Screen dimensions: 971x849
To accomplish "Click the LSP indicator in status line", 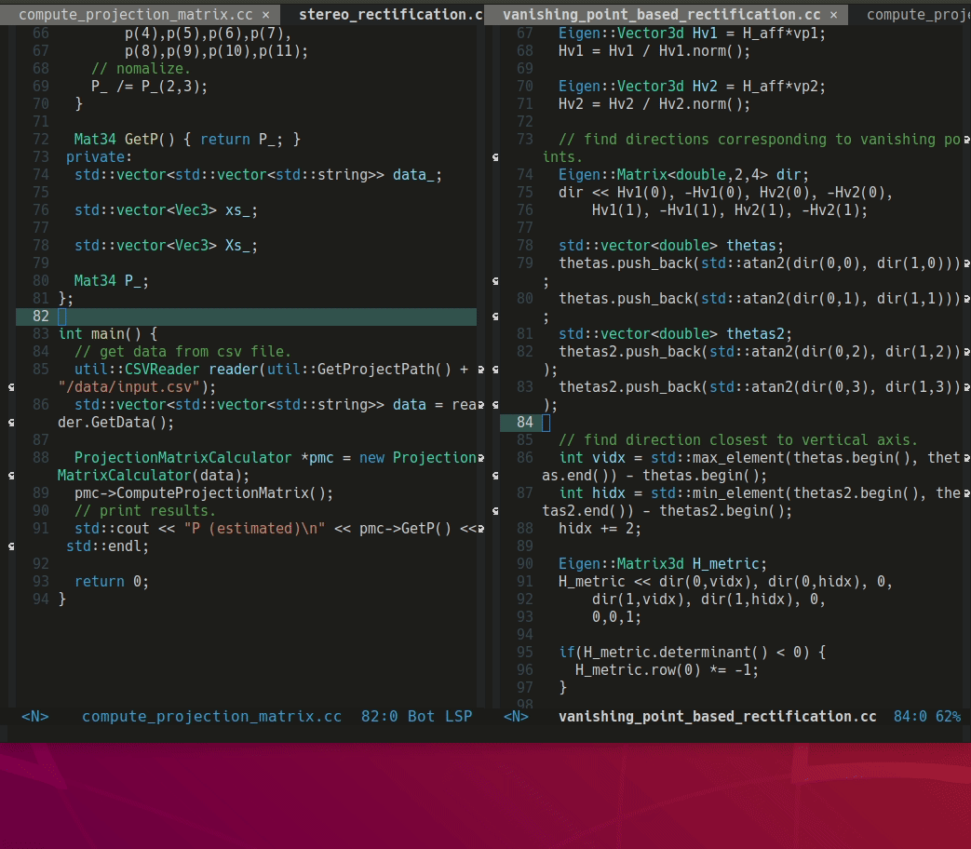I will pyautogui.click(x=459, y=717).
